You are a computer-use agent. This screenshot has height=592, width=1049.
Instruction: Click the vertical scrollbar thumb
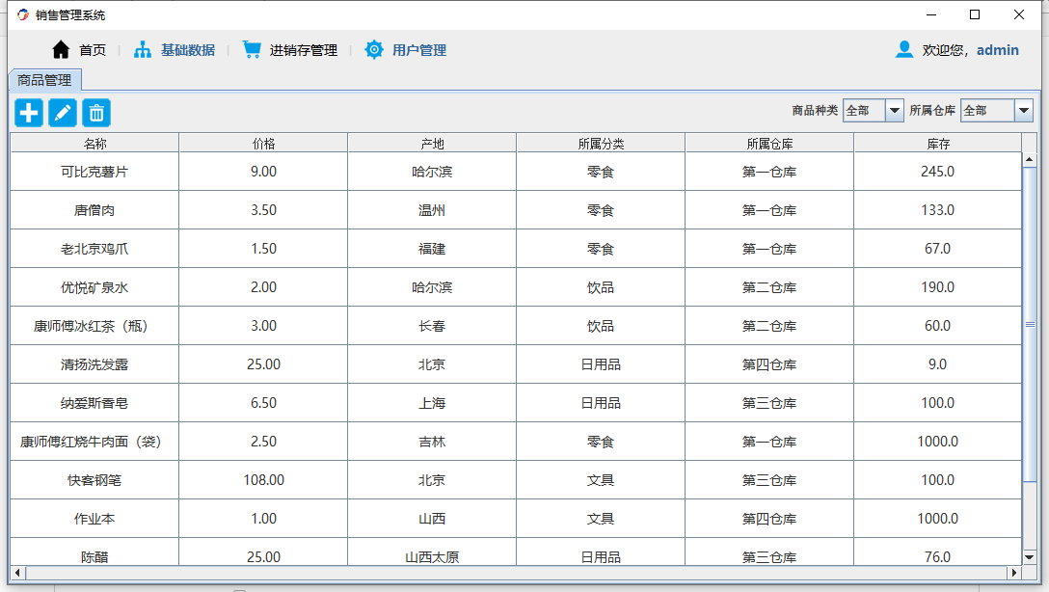tap(1030, 324)
